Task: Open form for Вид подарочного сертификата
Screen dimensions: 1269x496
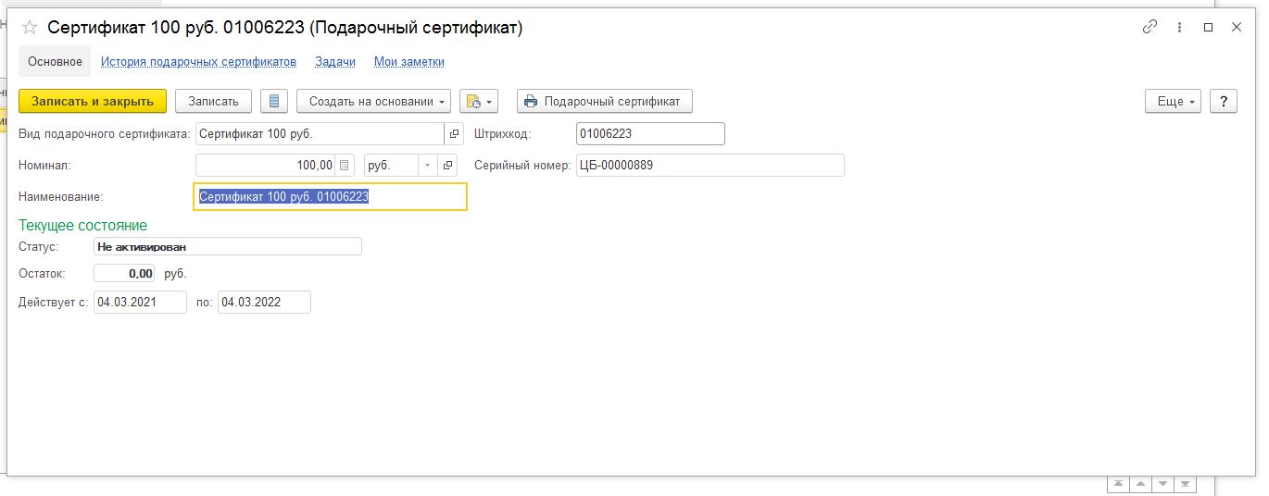Action: (x=454, y=134)
